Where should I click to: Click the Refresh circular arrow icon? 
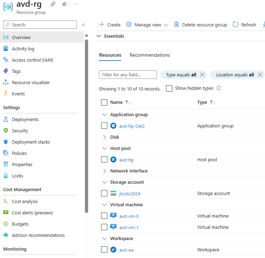[236, 24]
